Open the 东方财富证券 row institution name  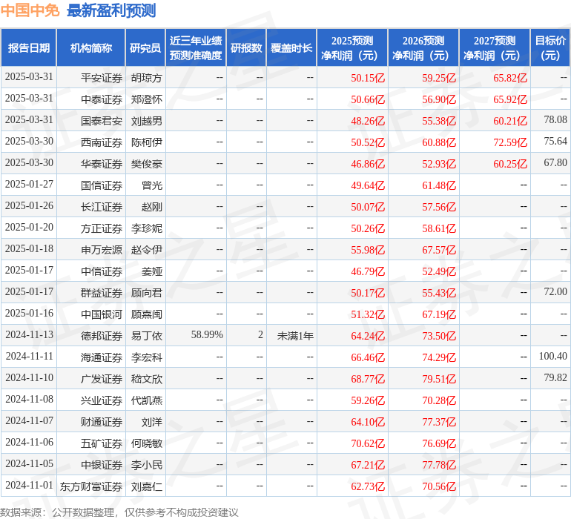pos(91,486)
